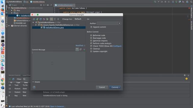Image resolution: width=193 pixels, height=108 pixels.
Task: Open Finder from the dock
Action: pos(3,2)
